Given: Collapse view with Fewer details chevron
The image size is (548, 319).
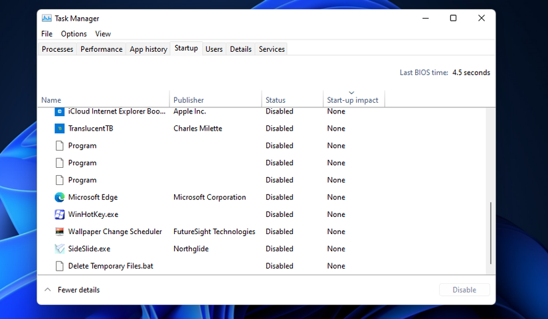Looking at the screenshot, I should coord(47,290).
